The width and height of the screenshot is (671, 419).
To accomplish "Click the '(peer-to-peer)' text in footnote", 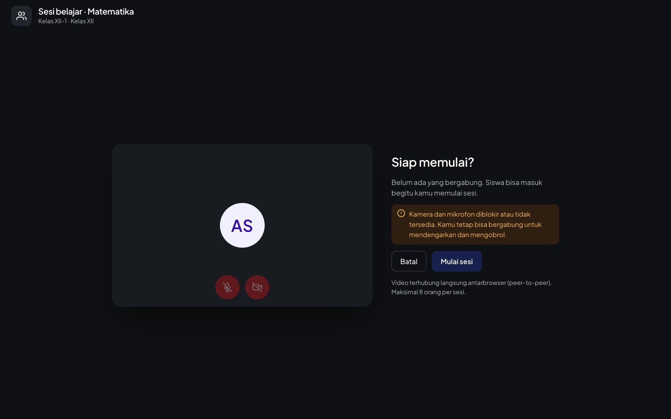I will (x=529, y=283).
